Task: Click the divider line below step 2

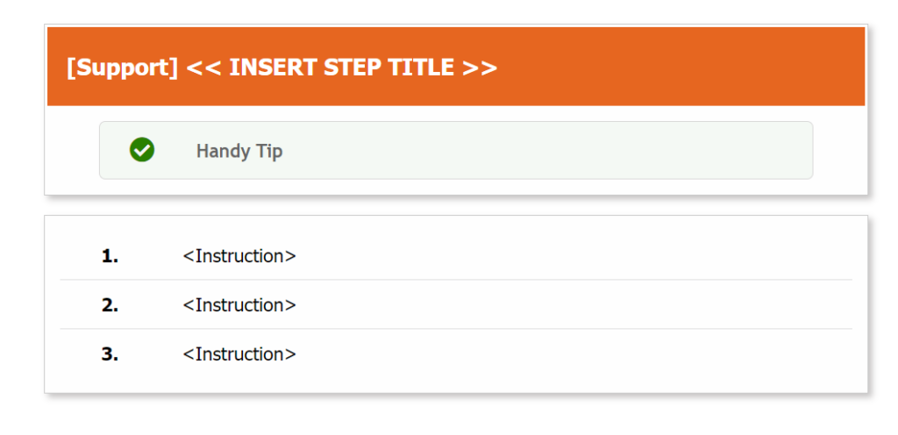Action: pos(456,329)
